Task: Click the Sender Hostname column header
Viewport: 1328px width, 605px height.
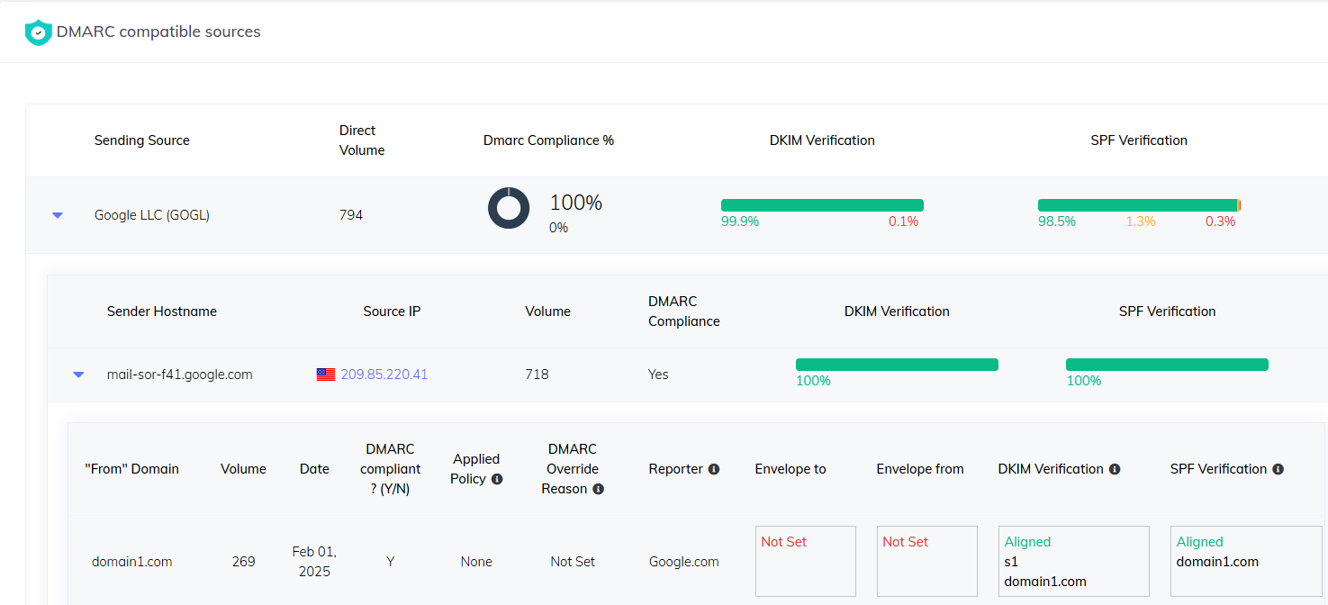Action: click(162, 312)
